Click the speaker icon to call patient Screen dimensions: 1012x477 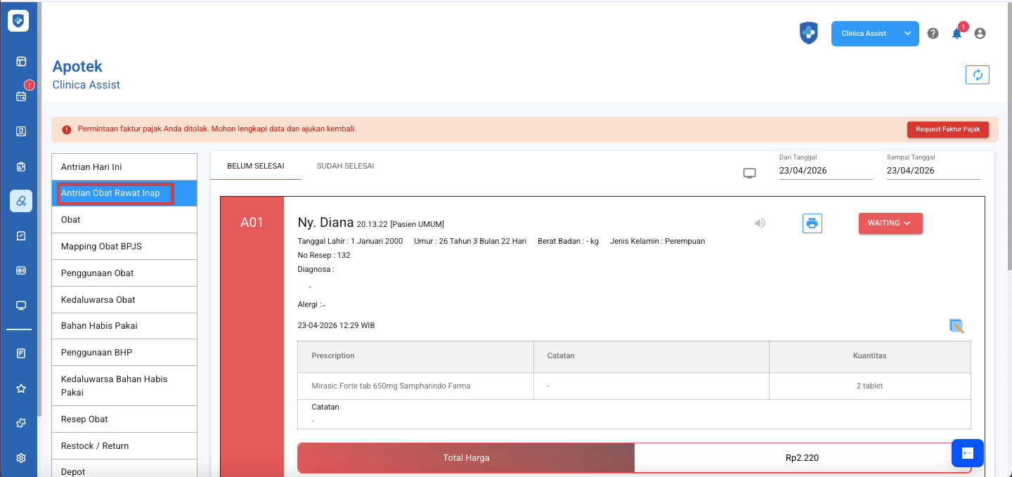(x=760, y=223)
